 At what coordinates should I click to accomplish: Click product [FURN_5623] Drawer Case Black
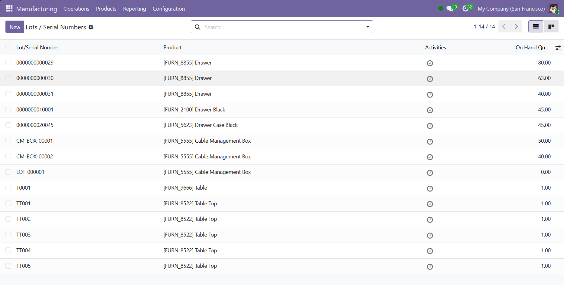point(200,125)
